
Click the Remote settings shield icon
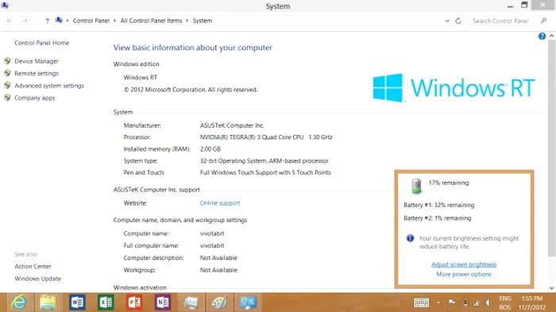(x=7, y=73)
